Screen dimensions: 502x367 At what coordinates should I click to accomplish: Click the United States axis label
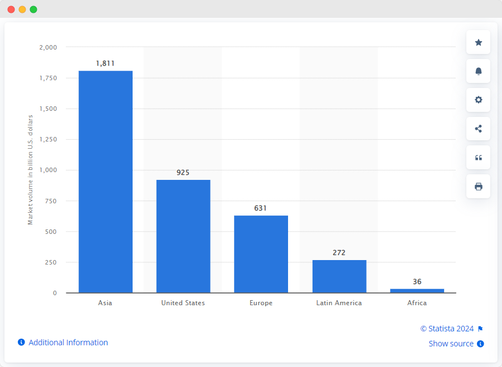(x=183, y=303)
